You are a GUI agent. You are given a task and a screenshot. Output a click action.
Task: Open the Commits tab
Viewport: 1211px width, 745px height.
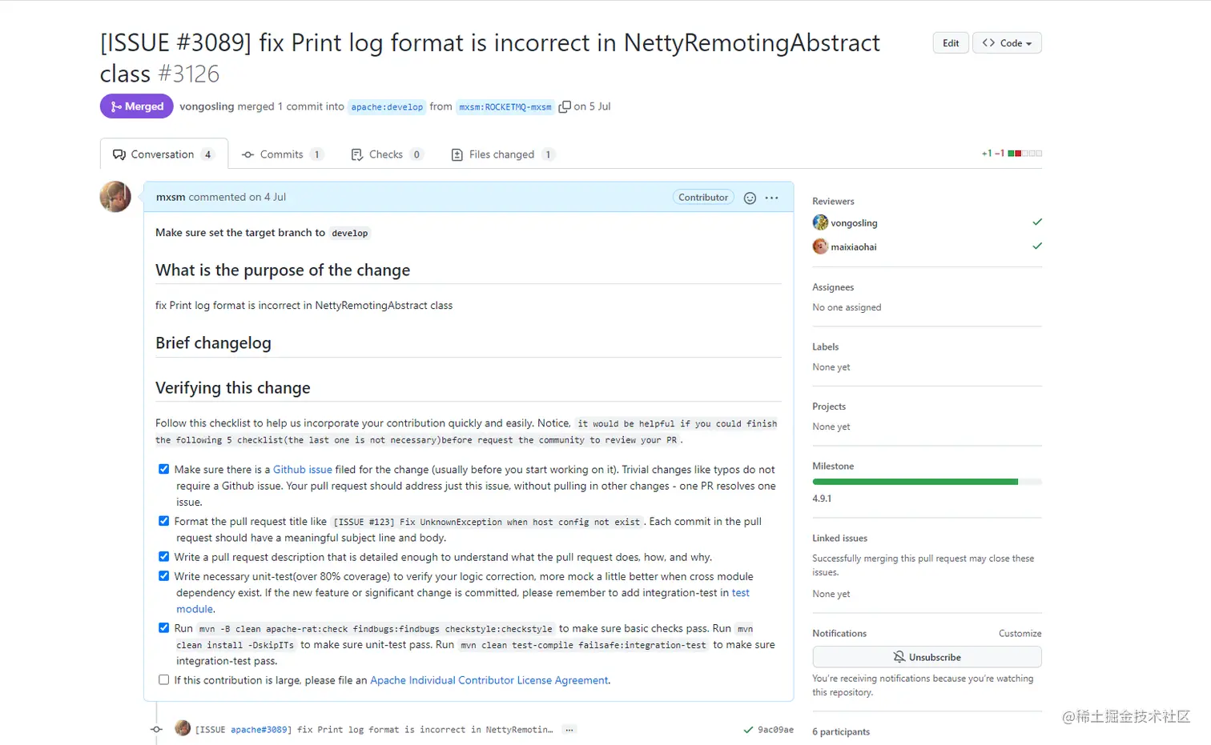pyautogui.click(x=281, y=154)
